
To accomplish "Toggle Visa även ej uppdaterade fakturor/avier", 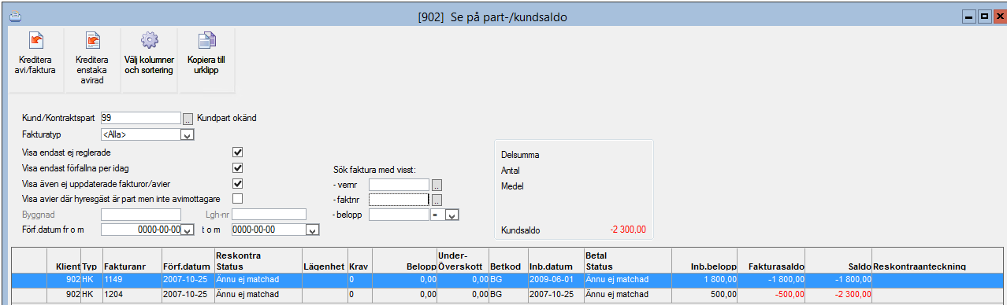I will pyautogui.click(x=237, y=183).
